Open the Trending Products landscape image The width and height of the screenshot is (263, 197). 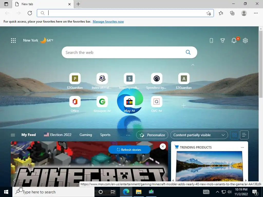click(x=209, y=166)
